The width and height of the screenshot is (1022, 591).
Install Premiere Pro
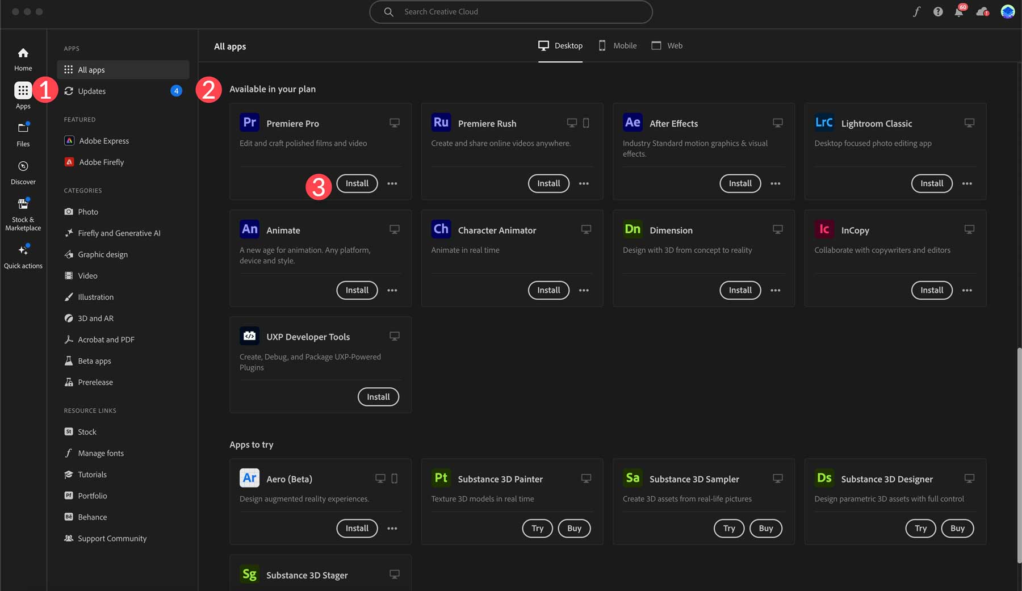tap(357, 183)
